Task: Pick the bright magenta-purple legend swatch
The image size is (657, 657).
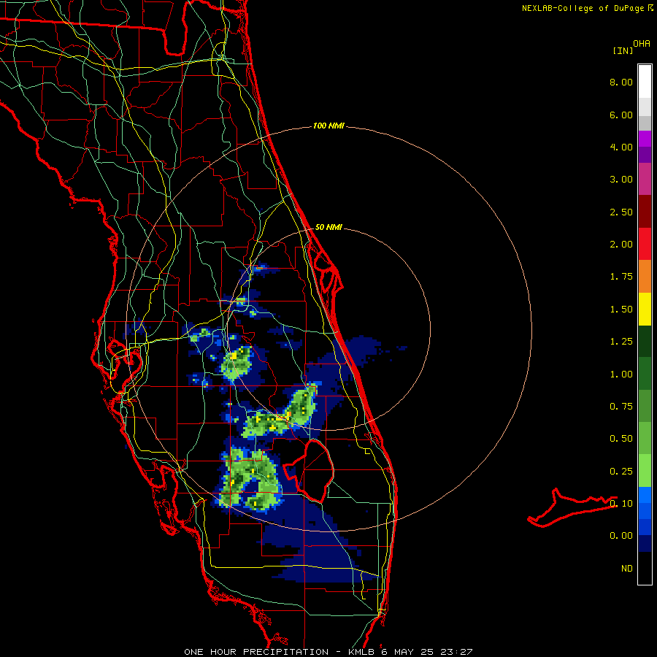Action: click(x=645, y=139)
